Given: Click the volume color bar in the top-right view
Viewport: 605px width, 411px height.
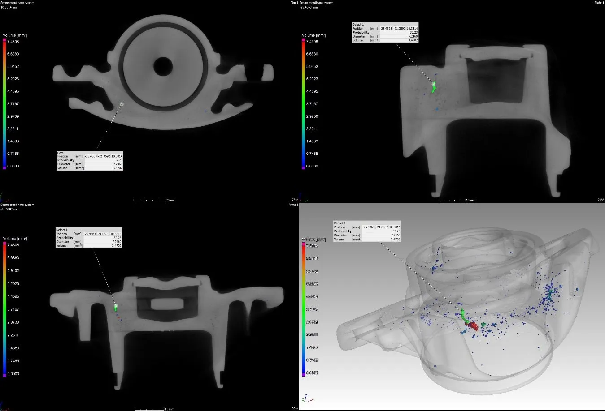Looking at the screenshot, I should click(304, 104).
